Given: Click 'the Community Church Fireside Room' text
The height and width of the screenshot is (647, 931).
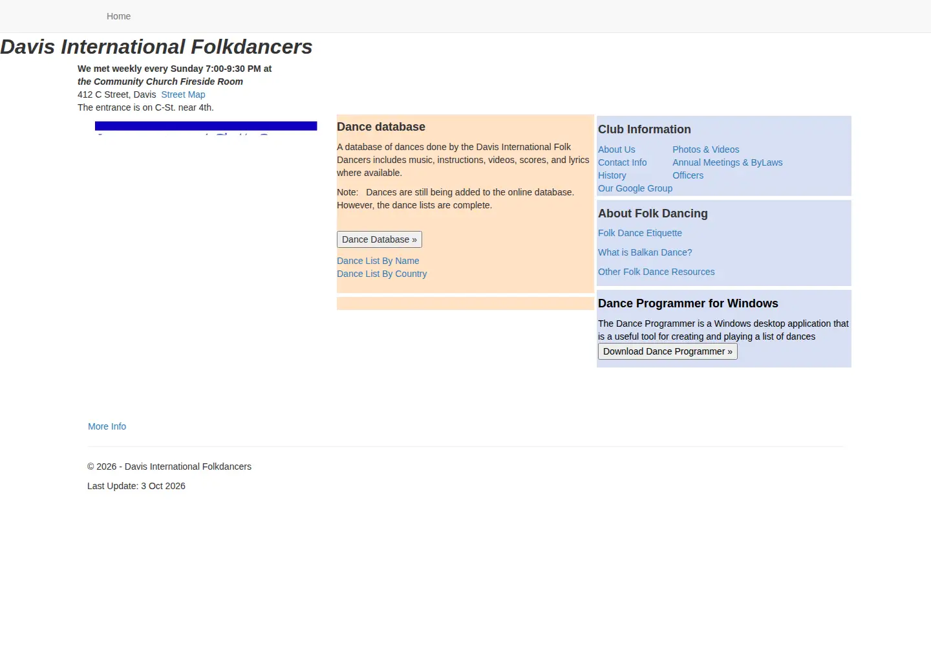Looking at the screenshot, I should pyautogui.click(x=160, y=82).
